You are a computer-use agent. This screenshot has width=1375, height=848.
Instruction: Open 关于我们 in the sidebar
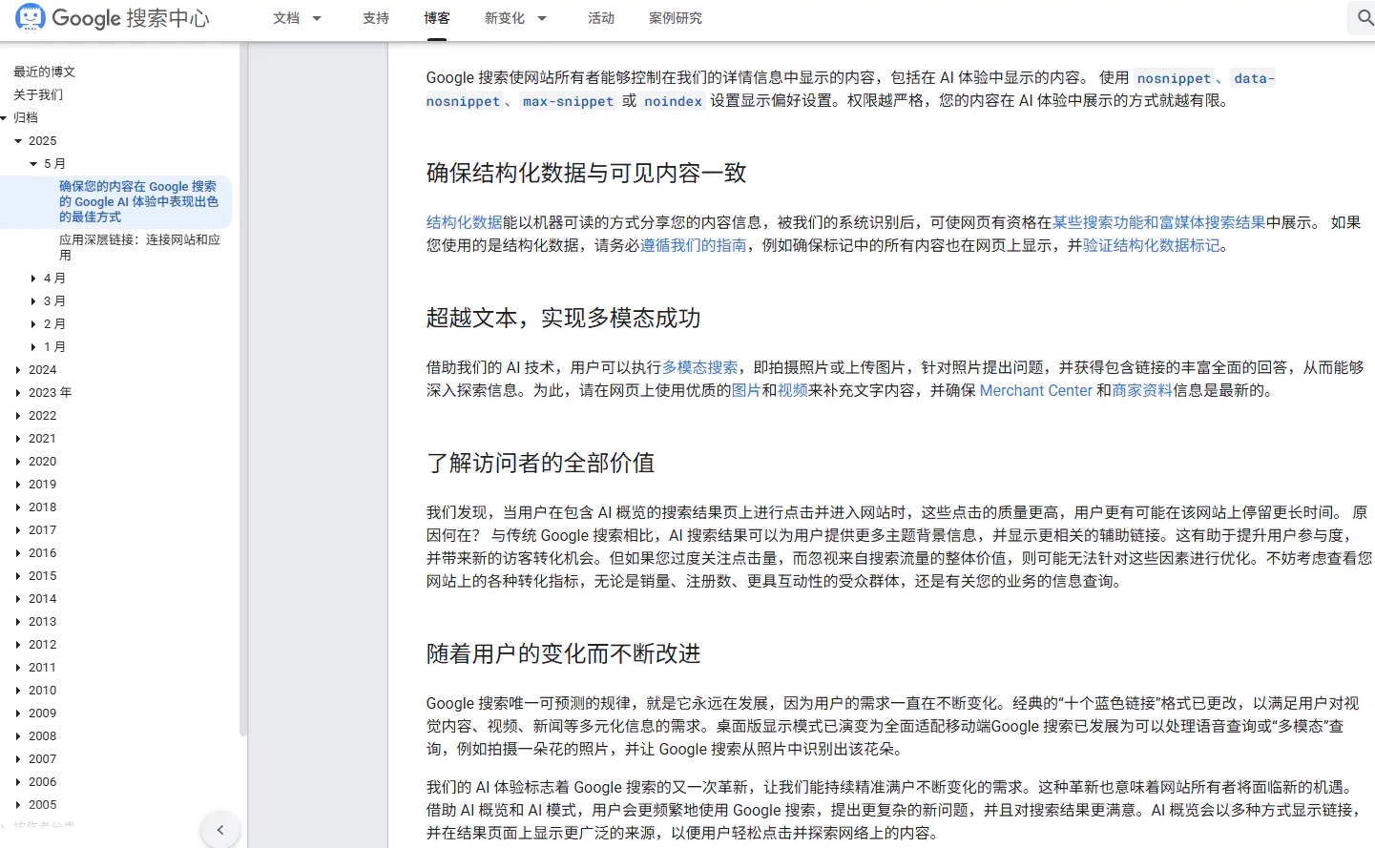38,94
